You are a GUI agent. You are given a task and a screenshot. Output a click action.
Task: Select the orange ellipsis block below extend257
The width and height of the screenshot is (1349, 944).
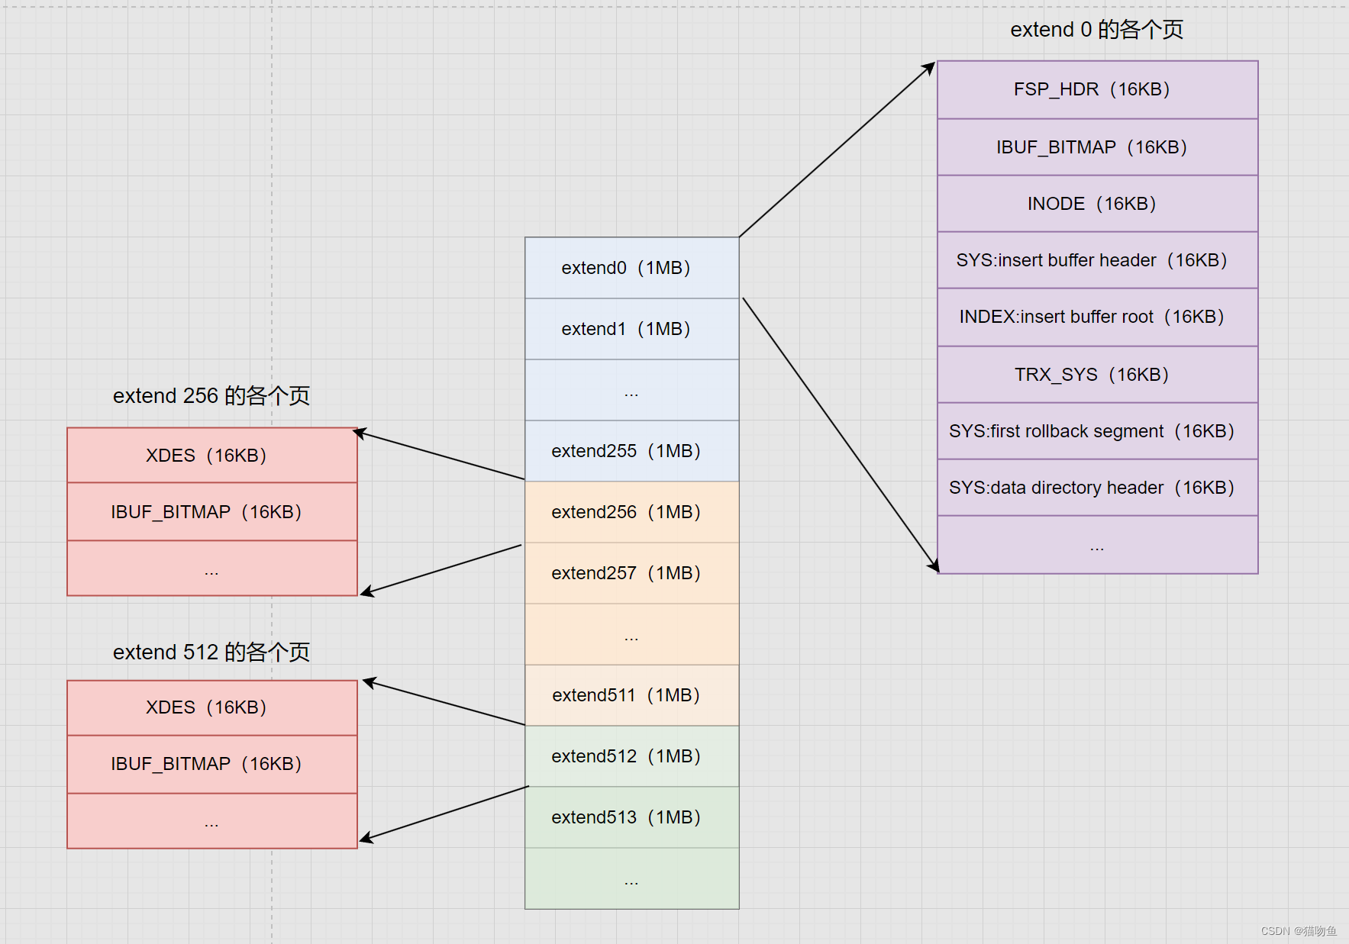(x=631, y=634)
